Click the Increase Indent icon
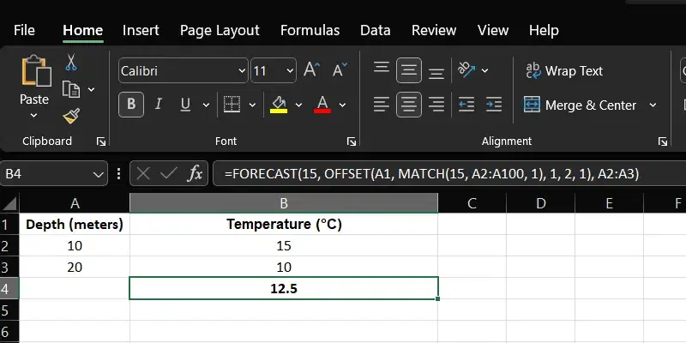This screenshot has height=343, width=686. pyautogui.click(x=491, y=105)
